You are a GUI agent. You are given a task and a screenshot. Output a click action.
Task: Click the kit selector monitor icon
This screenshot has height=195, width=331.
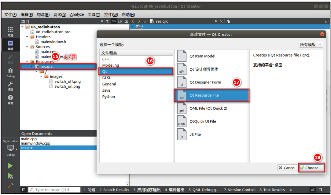10,148
